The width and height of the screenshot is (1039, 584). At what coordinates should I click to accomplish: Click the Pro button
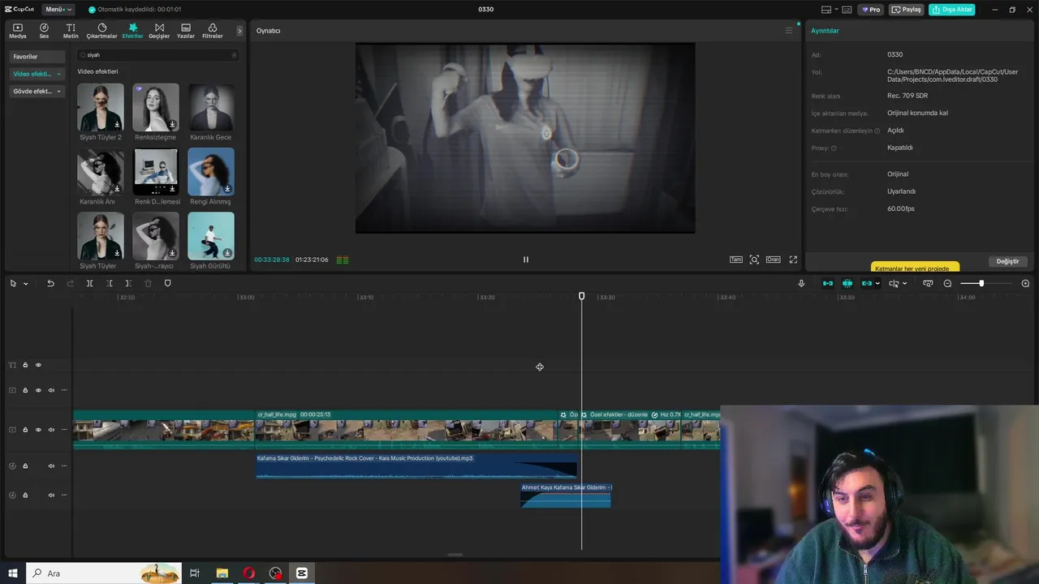click(872, 10)
